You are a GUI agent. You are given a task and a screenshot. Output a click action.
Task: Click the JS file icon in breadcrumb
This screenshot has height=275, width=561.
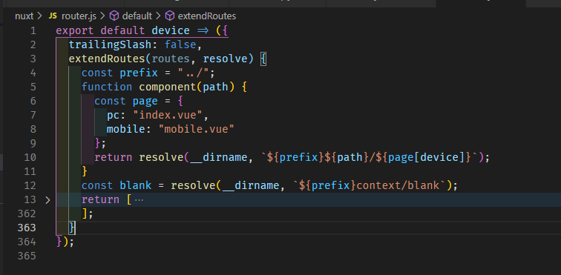click(53, 16)
